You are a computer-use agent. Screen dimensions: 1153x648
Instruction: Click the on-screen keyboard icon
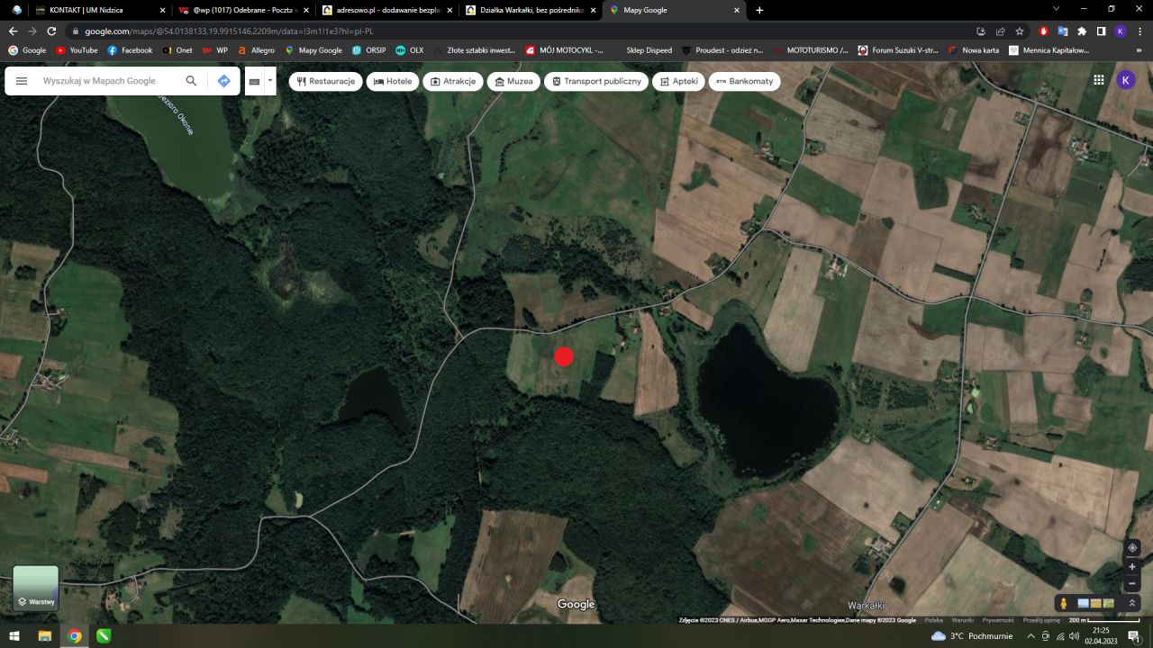[x=254, y=81]
